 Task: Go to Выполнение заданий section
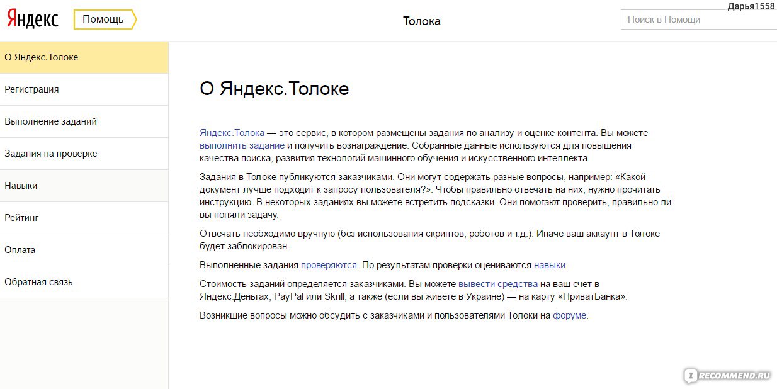coord(84,121)
